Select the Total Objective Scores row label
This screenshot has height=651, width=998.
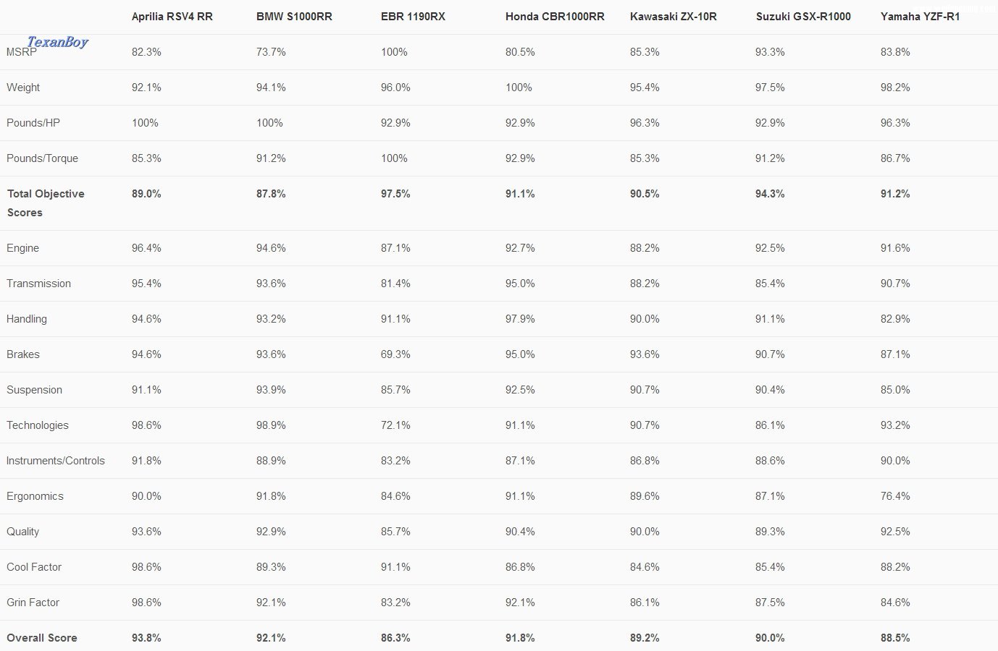[45, 203]
